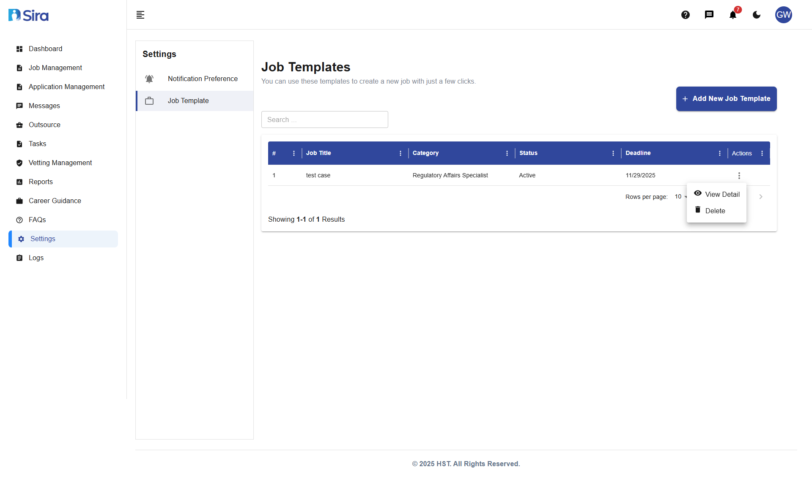Open Career Guidance from the sidebar

click(55, 201)
